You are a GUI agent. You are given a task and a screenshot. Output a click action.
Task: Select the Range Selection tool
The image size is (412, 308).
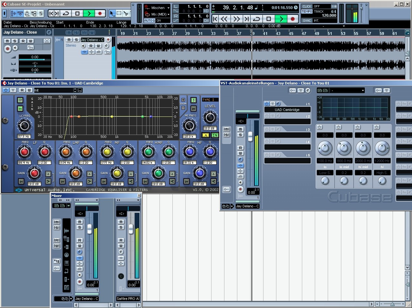coord(119,14)
